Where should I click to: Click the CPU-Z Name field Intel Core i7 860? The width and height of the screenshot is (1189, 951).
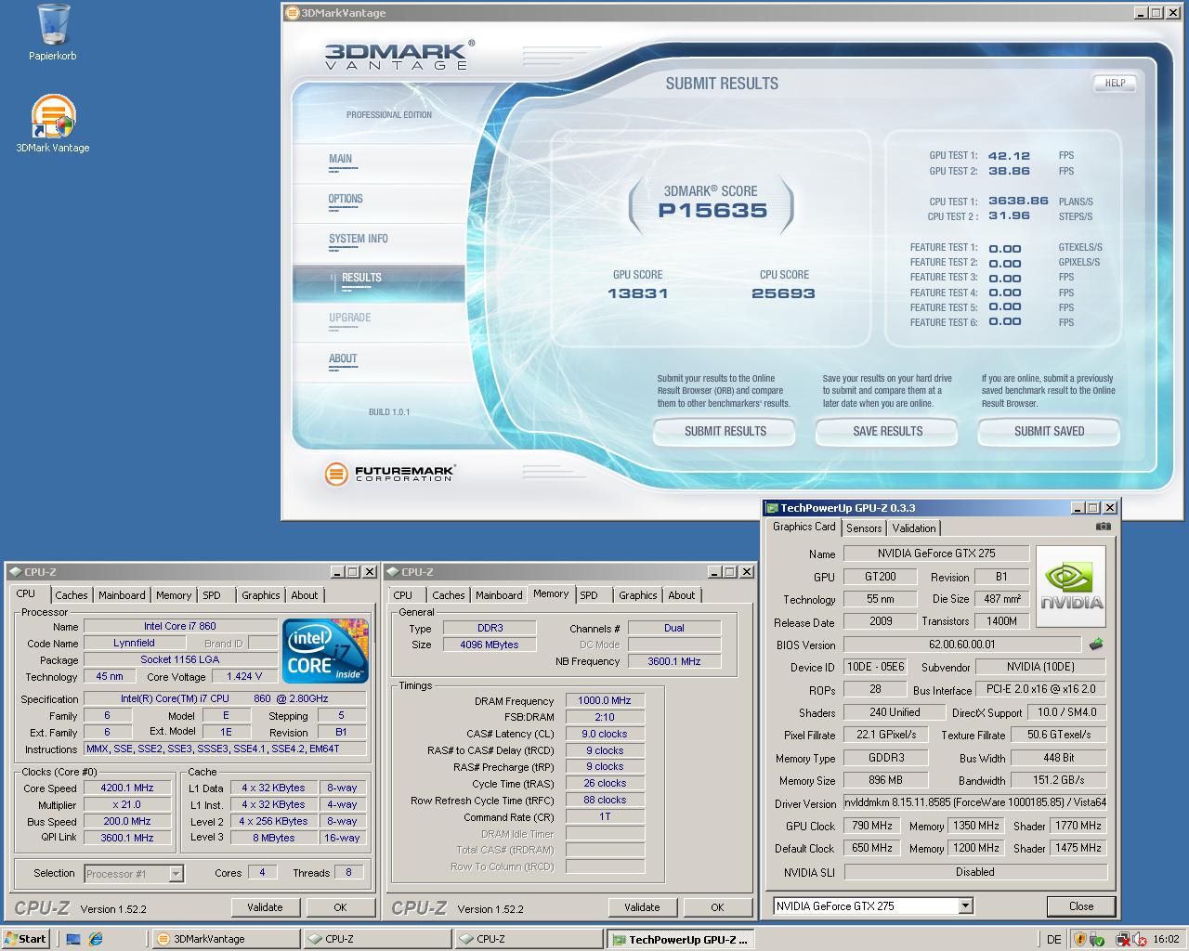click(180, 626)
